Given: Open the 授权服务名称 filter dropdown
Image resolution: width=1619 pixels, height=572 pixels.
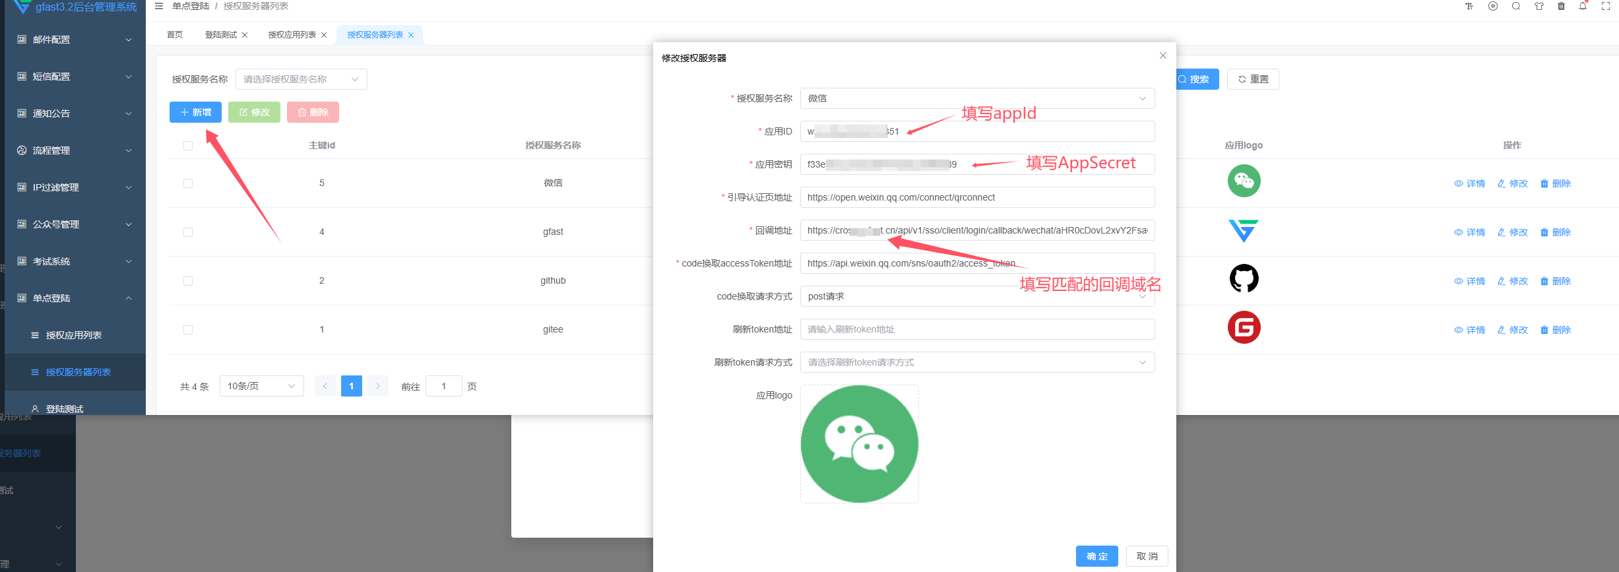Looking at the screenshot, I should tap(301, 79).
